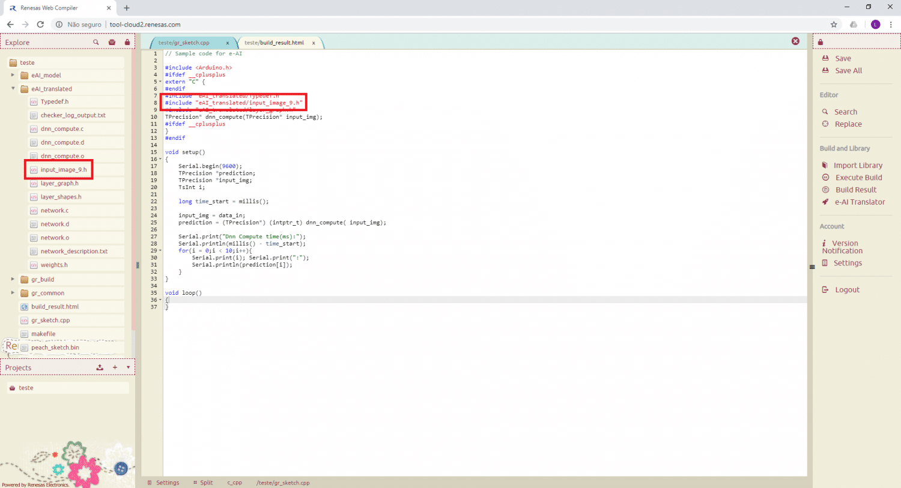Click the toolbox icon in the Explore header
Image resolution: width=901 pixels, height=488 pixels.
pos(112,42)
